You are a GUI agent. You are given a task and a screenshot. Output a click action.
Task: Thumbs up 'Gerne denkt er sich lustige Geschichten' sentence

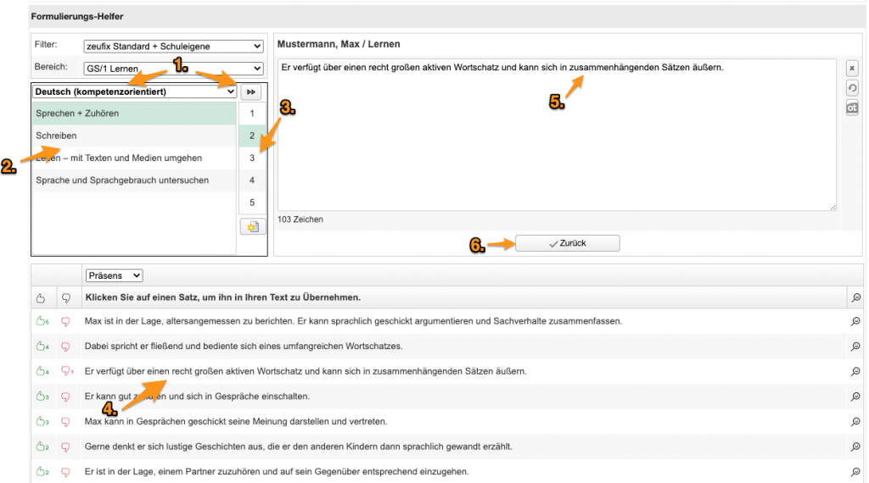click(42, 447)
